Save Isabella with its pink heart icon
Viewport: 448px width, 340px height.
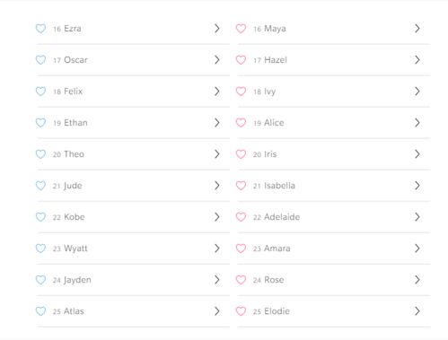(x=241, y=186)
